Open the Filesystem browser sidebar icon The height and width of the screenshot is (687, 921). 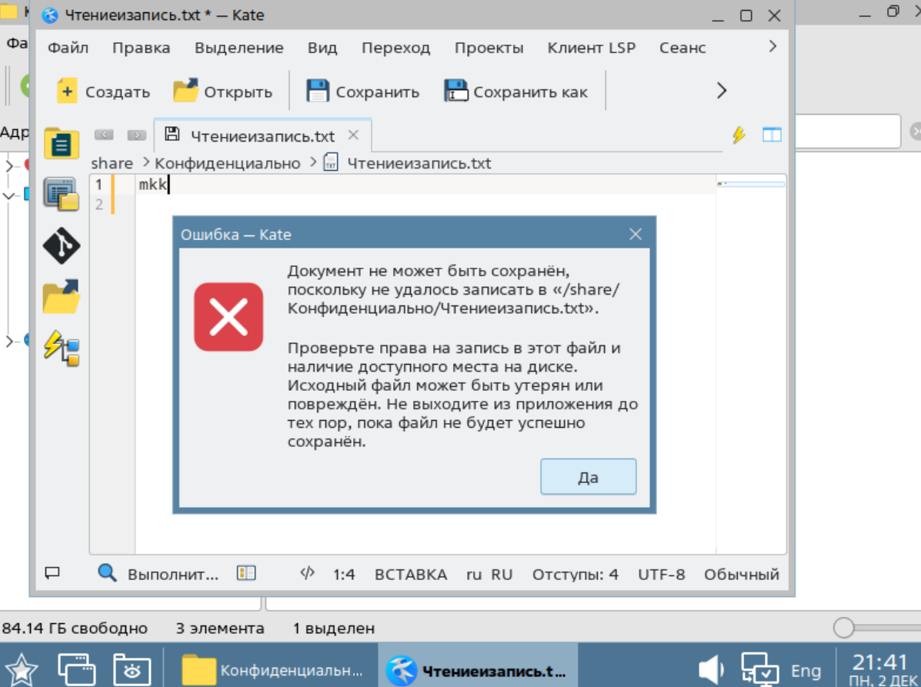tap(61, 296)
